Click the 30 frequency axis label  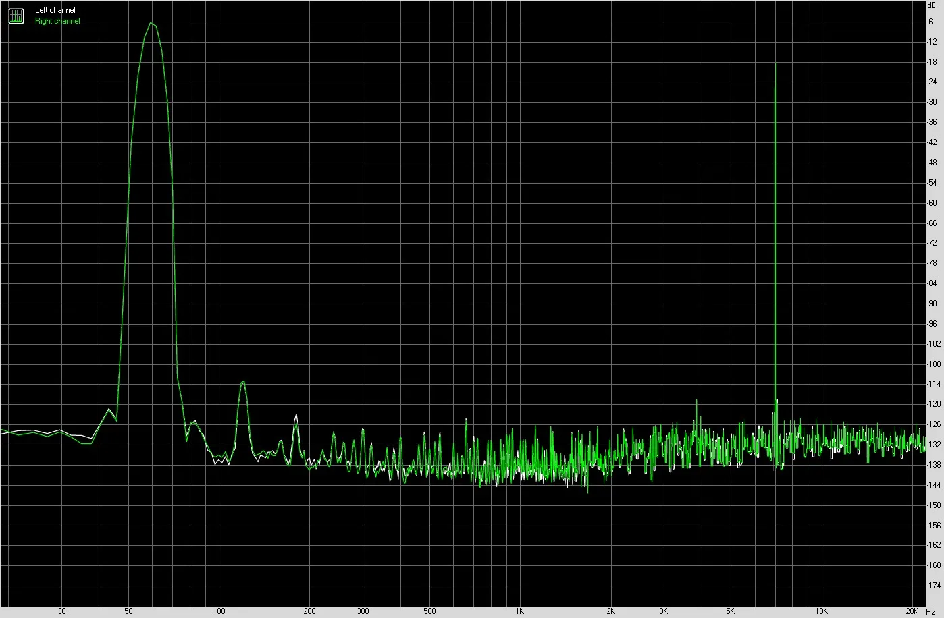(62, 611)
